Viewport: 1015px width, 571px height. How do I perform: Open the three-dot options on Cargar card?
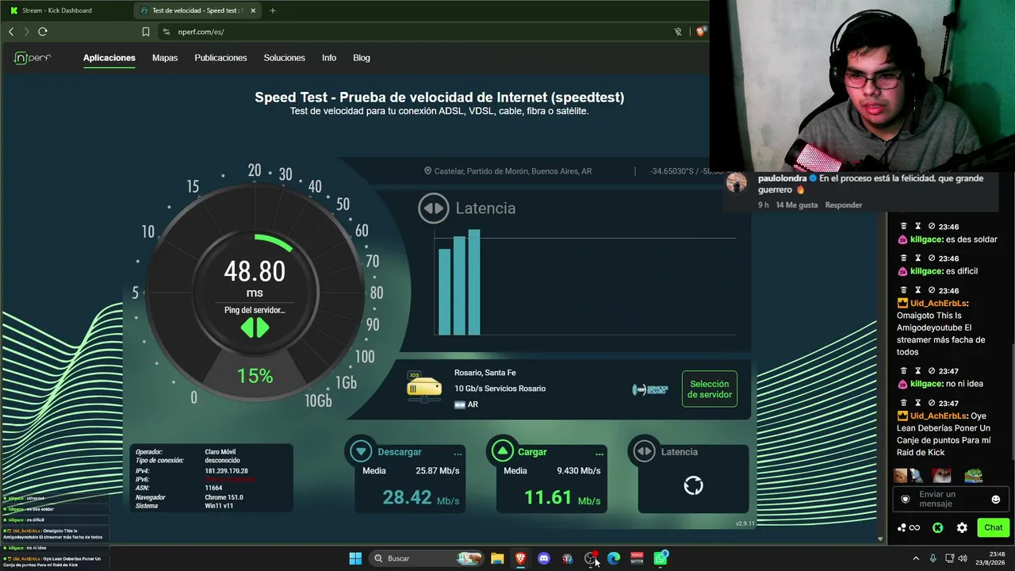pos(599,454)
